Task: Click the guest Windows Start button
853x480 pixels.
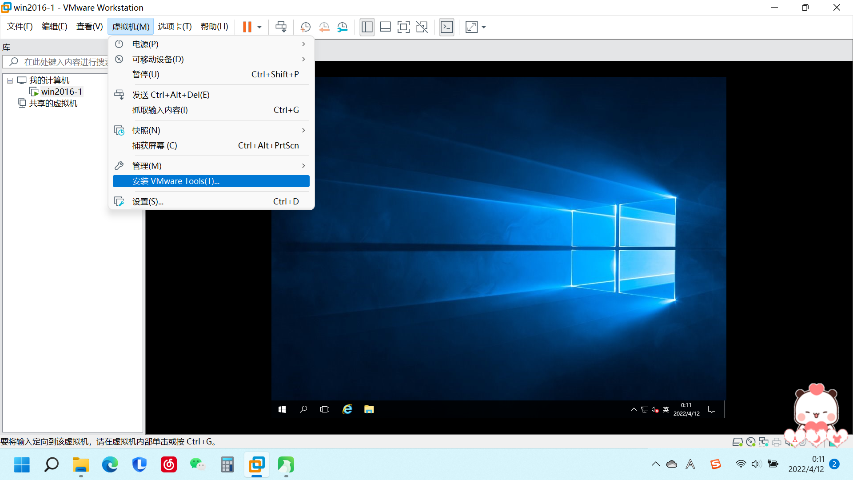Action: pyautogui.click(x=282, y=409)
